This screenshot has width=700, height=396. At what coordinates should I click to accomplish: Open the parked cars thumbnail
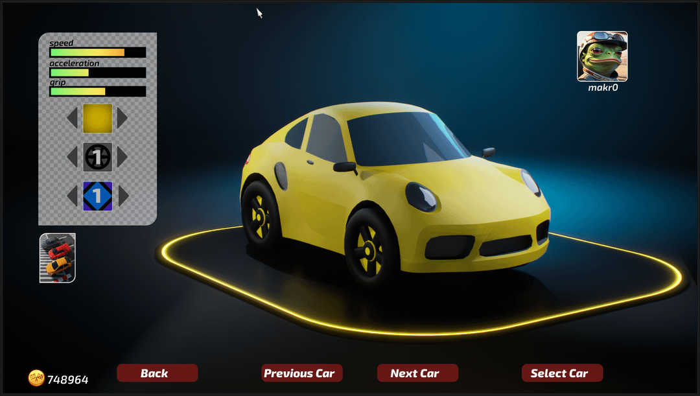pos(58,258)
